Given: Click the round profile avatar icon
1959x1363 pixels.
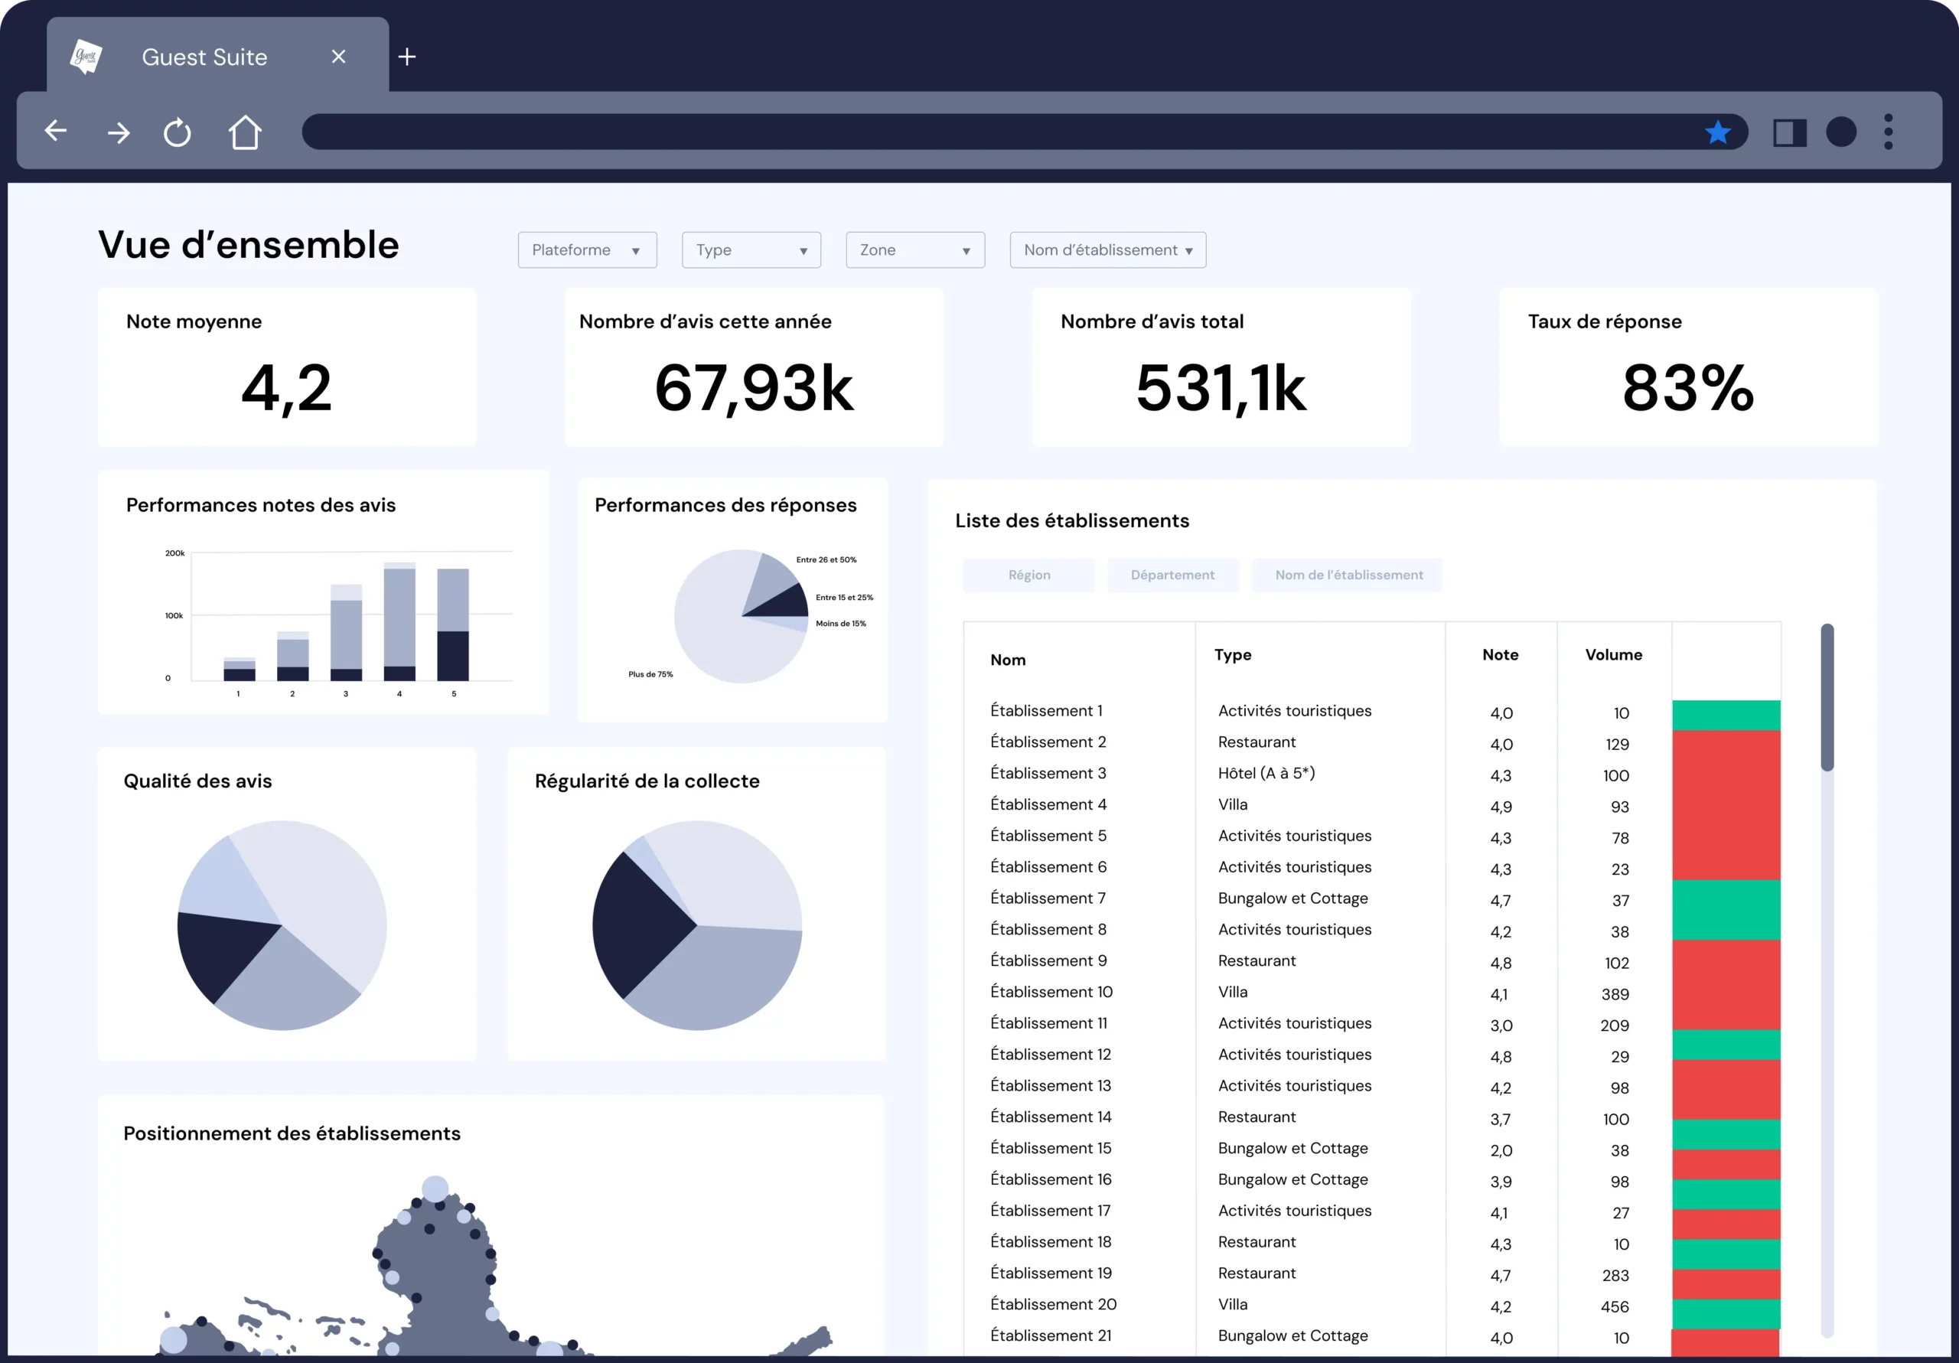Looking at the screenshot, I should [x=1840, y=132].
